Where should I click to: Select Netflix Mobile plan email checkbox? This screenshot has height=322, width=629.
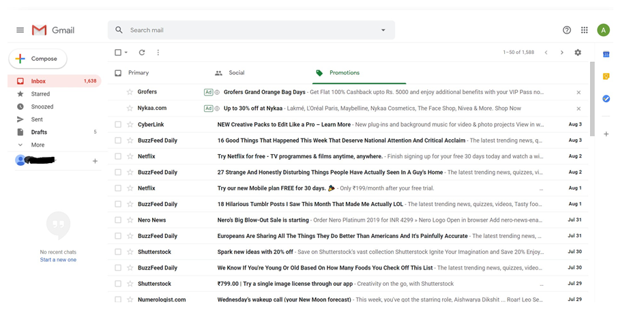tap(118, 188)
